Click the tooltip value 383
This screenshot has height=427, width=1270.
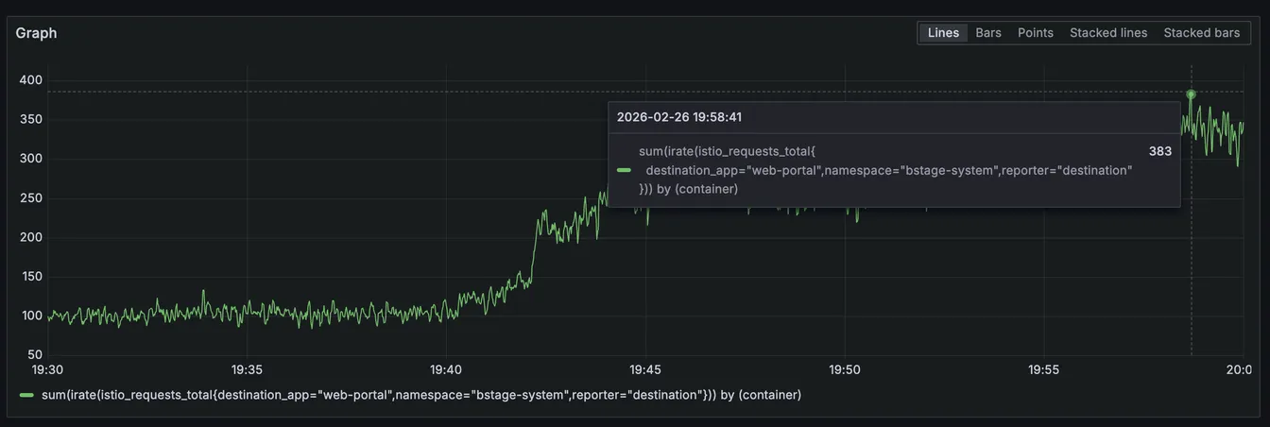pos(1160,151)
